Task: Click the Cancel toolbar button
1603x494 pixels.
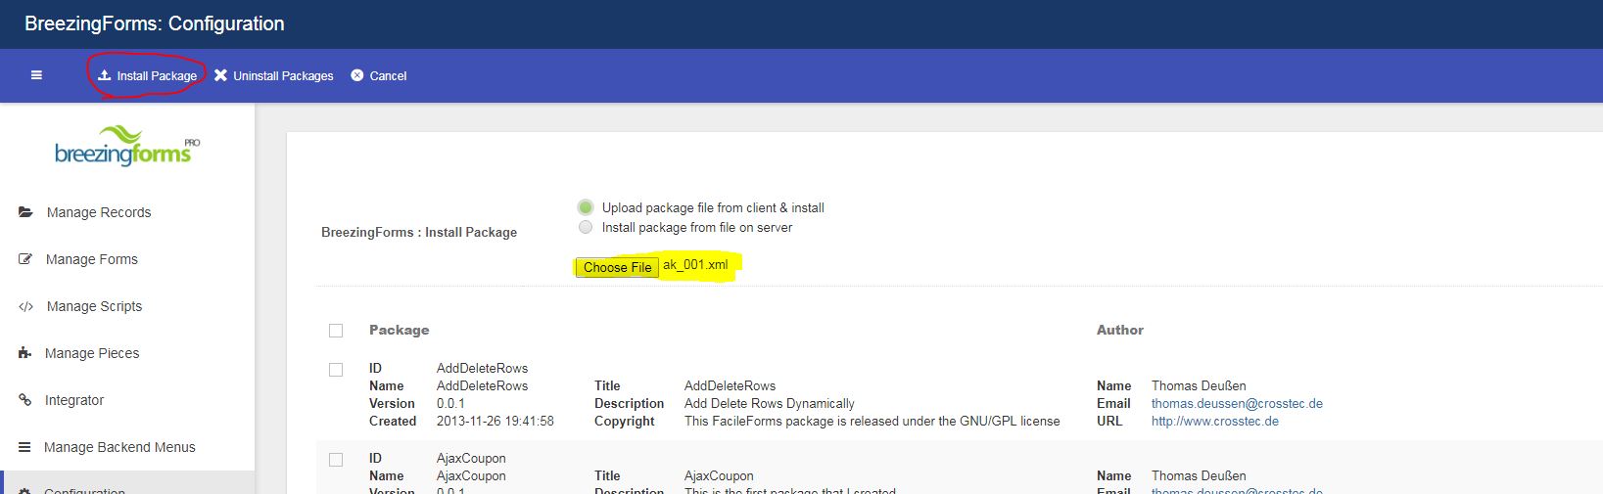Action: tap(379, 75)
